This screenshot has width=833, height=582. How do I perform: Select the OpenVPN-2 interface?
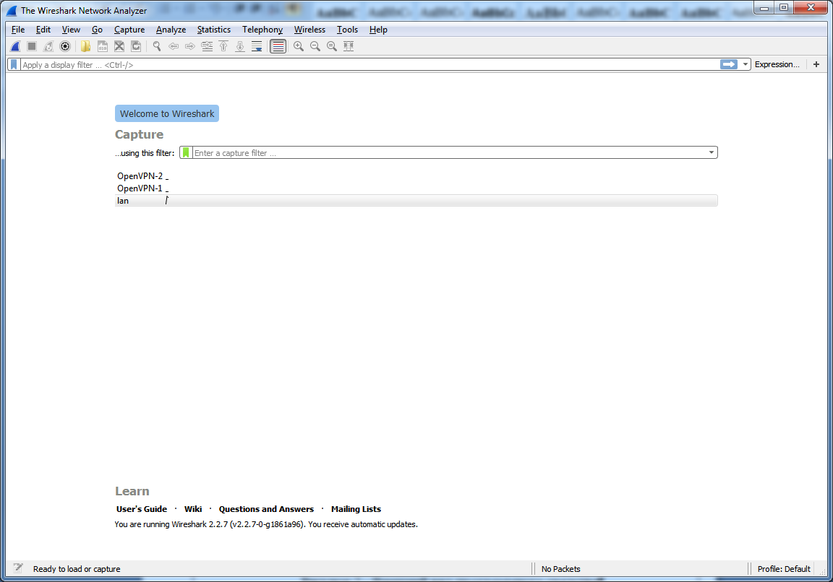tap(416, 176)
